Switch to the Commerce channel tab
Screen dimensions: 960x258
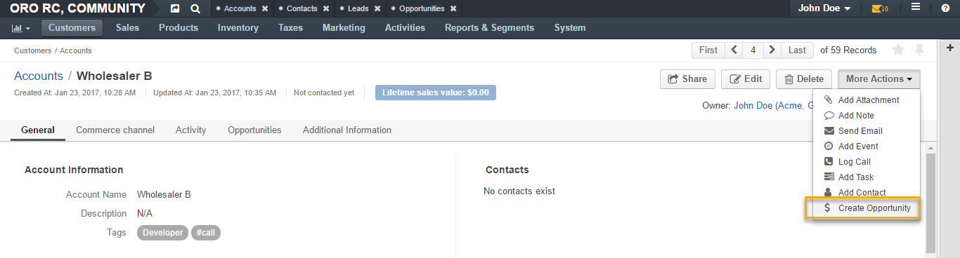pyautogui.click(x=115, y=130)
